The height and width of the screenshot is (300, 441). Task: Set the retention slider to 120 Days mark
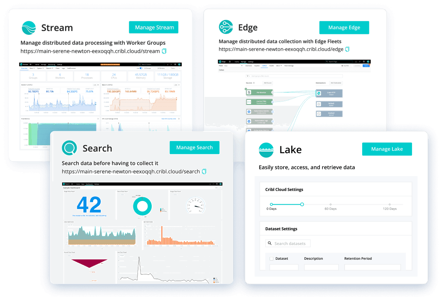[389, 204]
